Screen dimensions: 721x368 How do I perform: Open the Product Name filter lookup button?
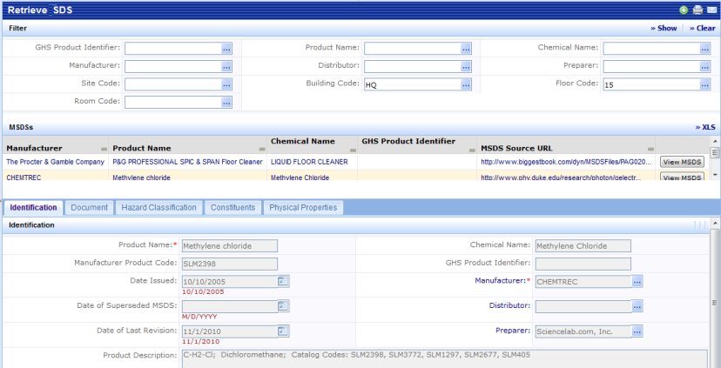[466, 49]
